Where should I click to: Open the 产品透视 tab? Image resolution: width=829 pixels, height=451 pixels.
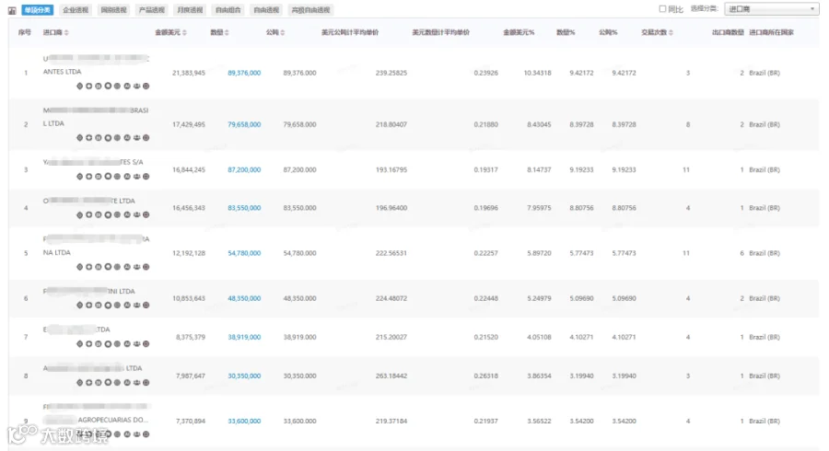(x=152, y=10)
